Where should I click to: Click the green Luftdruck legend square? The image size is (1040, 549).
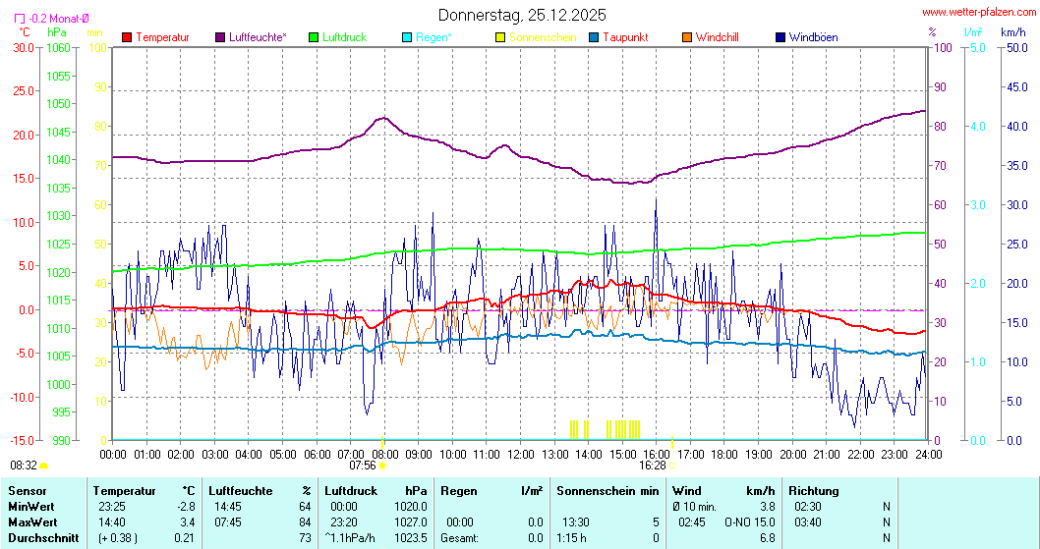(315, 37)
